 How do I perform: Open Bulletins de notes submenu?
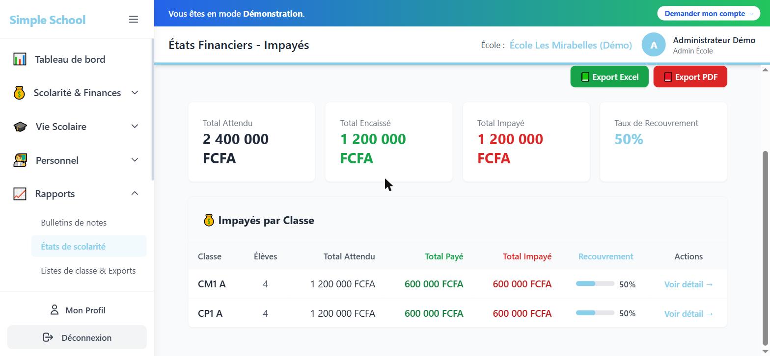(74, 223)
